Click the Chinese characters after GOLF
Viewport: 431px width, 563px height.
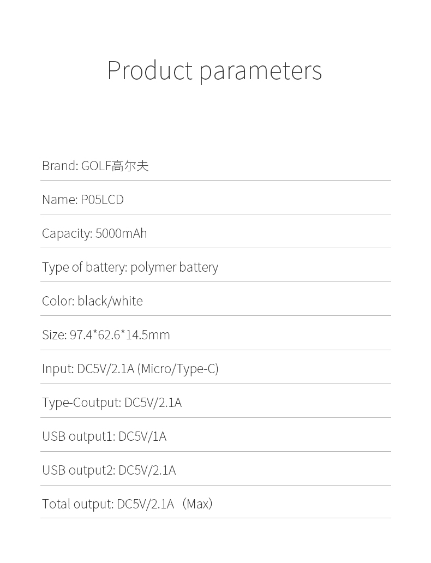pos(130,166)
